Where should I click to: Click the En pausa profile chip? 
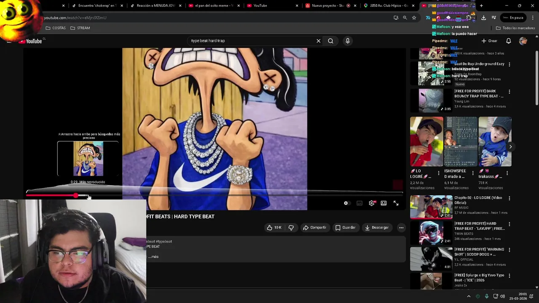tap(513, 18)
